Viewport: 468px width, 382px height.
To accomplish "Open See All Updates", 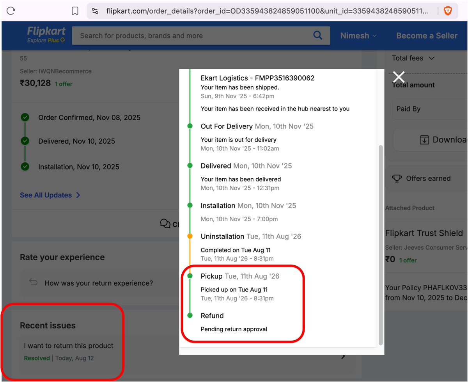I will tap(46, 195).
